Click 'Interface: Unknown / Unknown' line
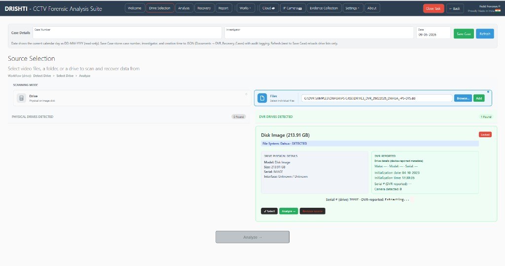 pyautogui.click(x=286, y=176)
